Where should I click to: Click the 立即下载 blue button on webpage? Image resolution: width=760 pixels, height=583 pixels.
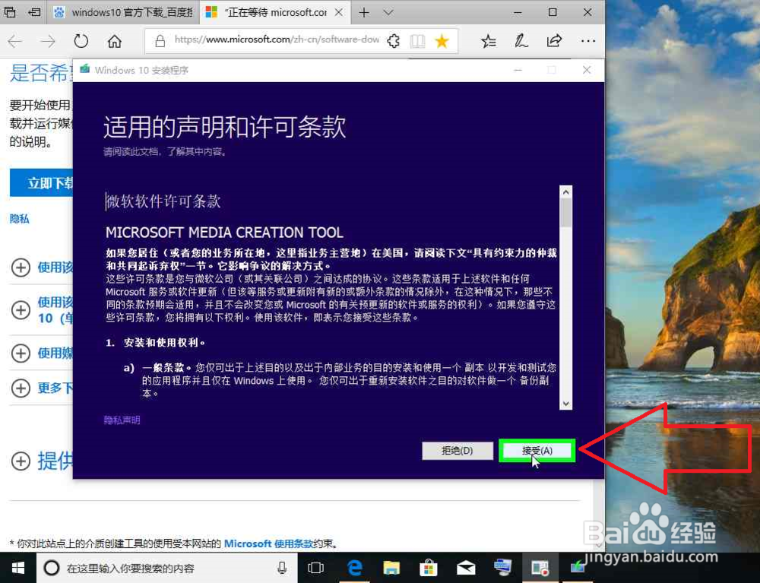point(41,182)
